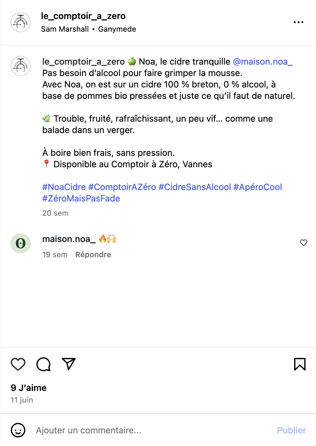Image resolution: width=316 pixels, height=446 pixels.
Task: Like the post with heart icon
Action: click(x=18, y=364)
